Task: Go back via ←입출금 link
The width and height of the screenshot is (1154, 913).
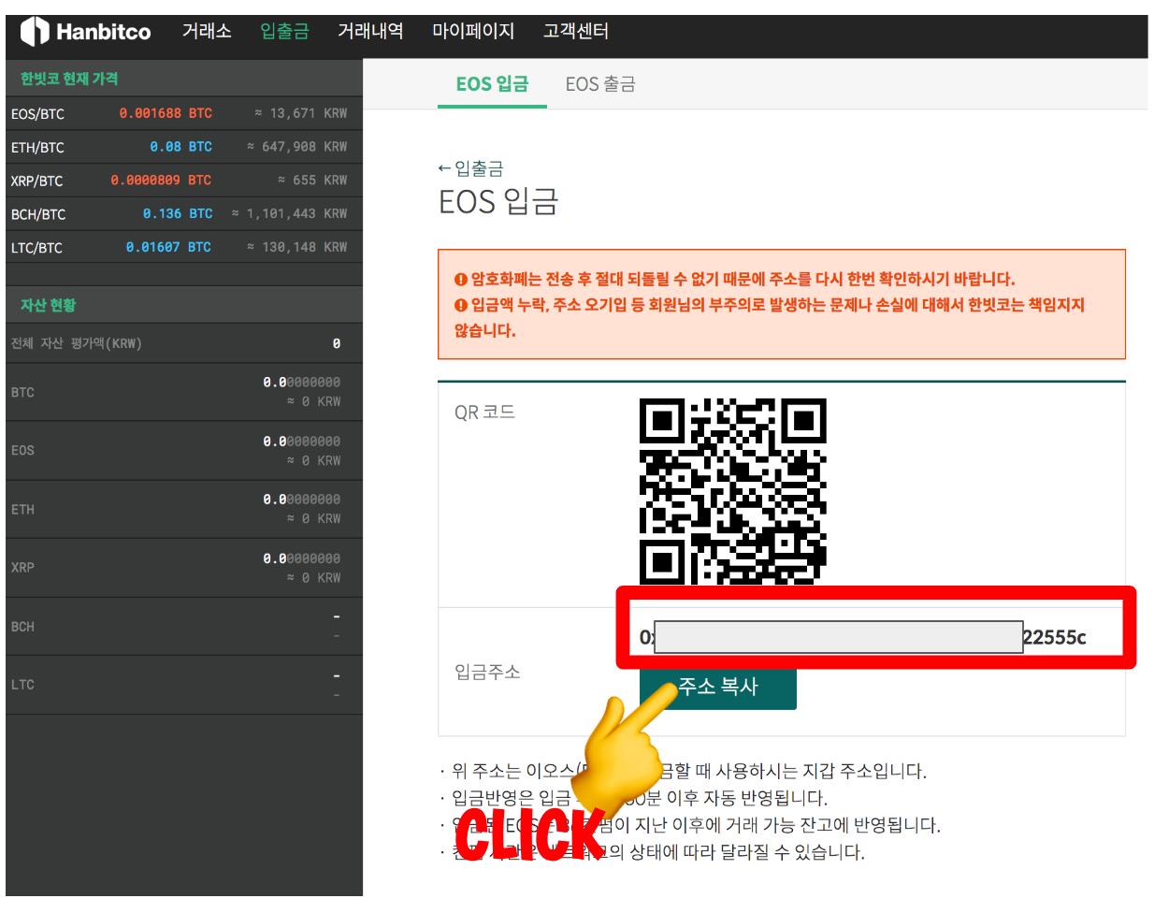Action: click(x=470, y=168)
